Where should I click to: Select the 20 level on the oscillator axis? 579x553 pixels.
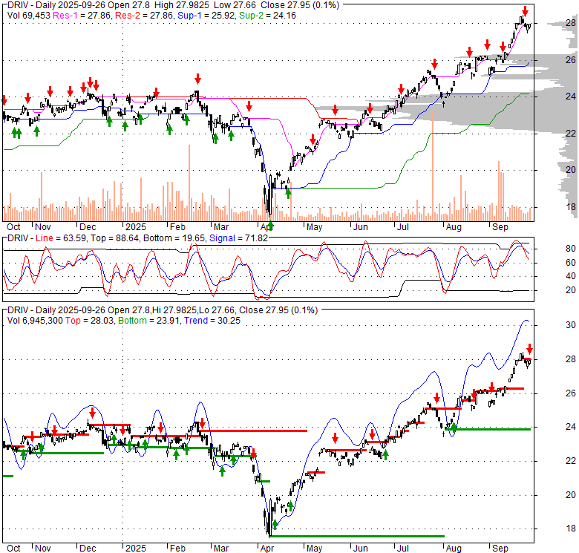(571, 290)
